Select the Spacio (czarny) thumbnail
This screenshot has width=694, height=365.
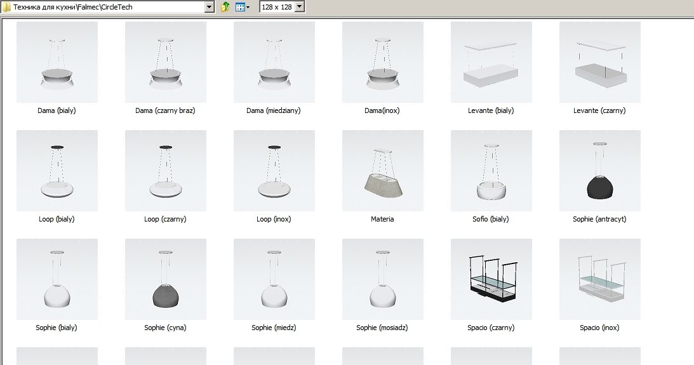coord(491,279)
